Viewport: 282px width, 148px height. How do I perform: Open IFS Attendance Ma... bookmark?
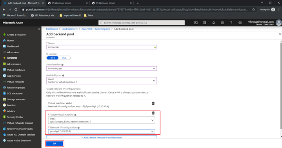pyautogui.click(x=43, y=15)
